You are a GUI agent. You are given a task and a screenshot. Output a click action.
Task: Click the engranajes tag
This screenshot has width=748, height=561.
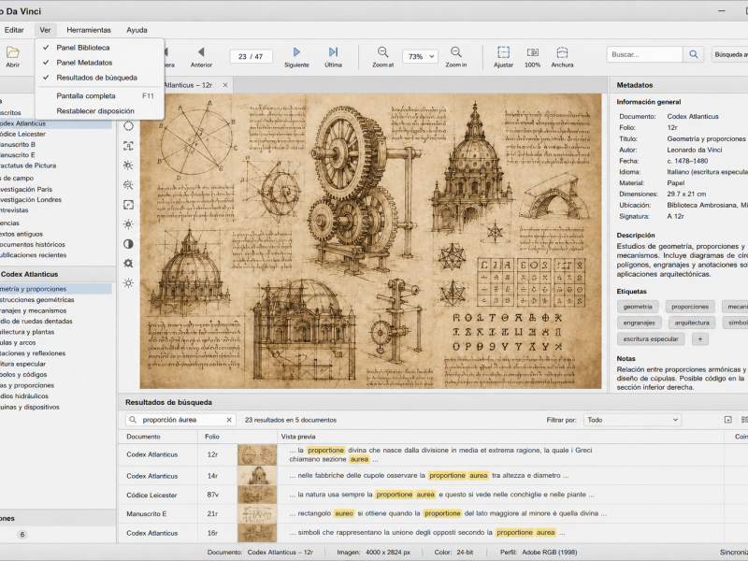click(x=639, y=323)
